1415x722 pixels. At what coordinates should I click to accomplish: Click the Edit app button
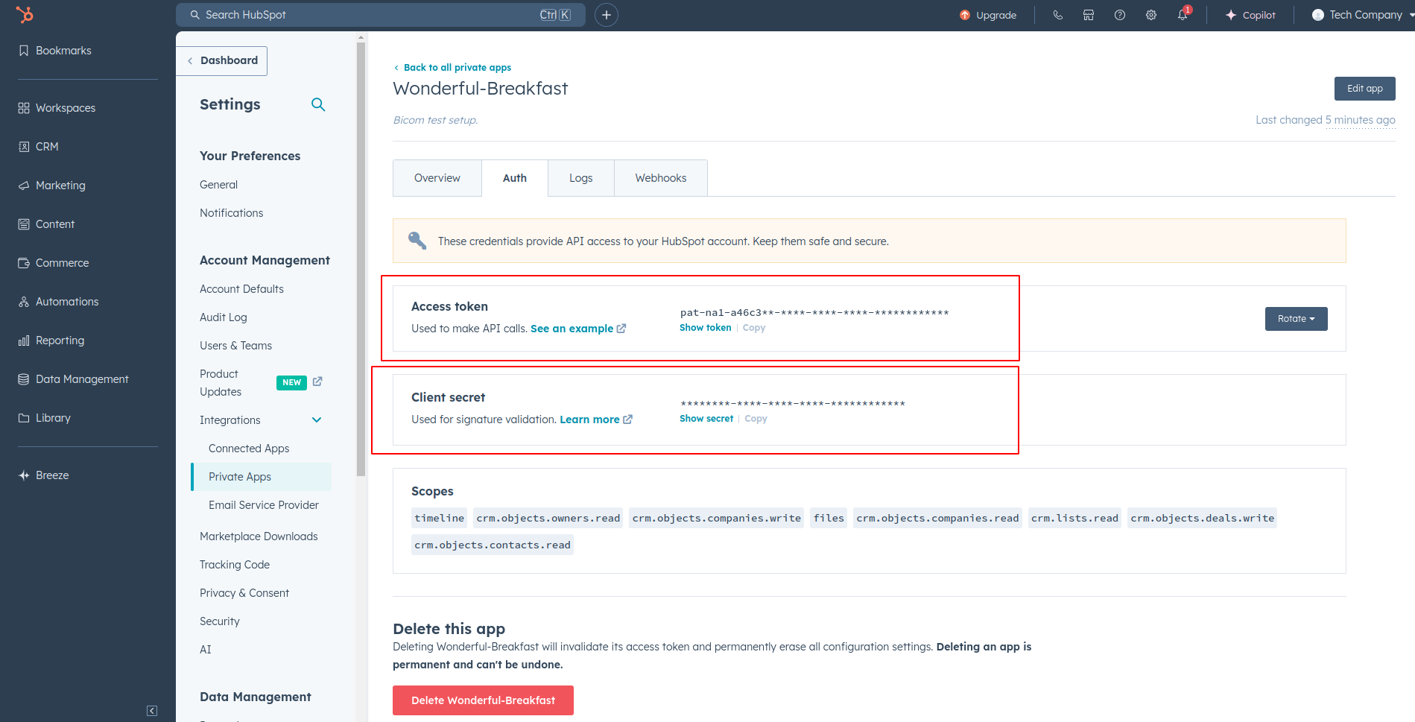click(x=1365, y=89)
